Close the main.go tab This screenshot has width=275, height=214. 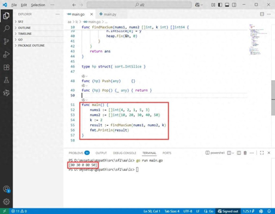tap(91, 14)
